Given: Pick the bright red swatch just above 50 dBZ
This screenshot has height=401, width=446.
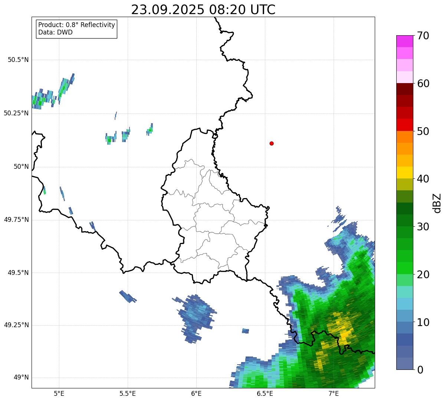Looking at the screenshot, I should (x=404, y=125).
